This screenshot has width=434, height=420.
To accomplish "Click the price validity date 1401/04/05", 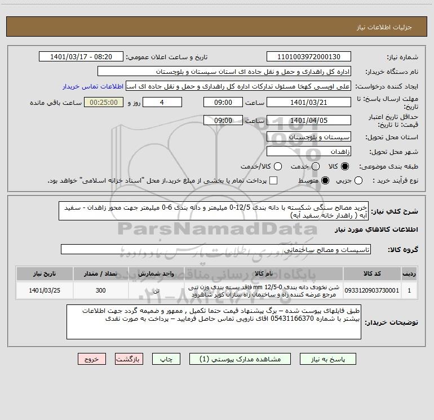I will click(309, 121).
